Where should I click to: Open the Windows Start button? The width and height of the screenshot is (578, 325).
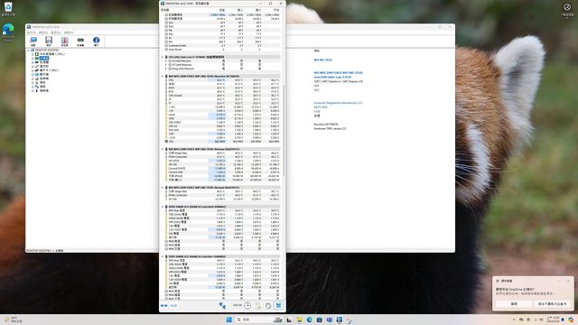point(228,320)
